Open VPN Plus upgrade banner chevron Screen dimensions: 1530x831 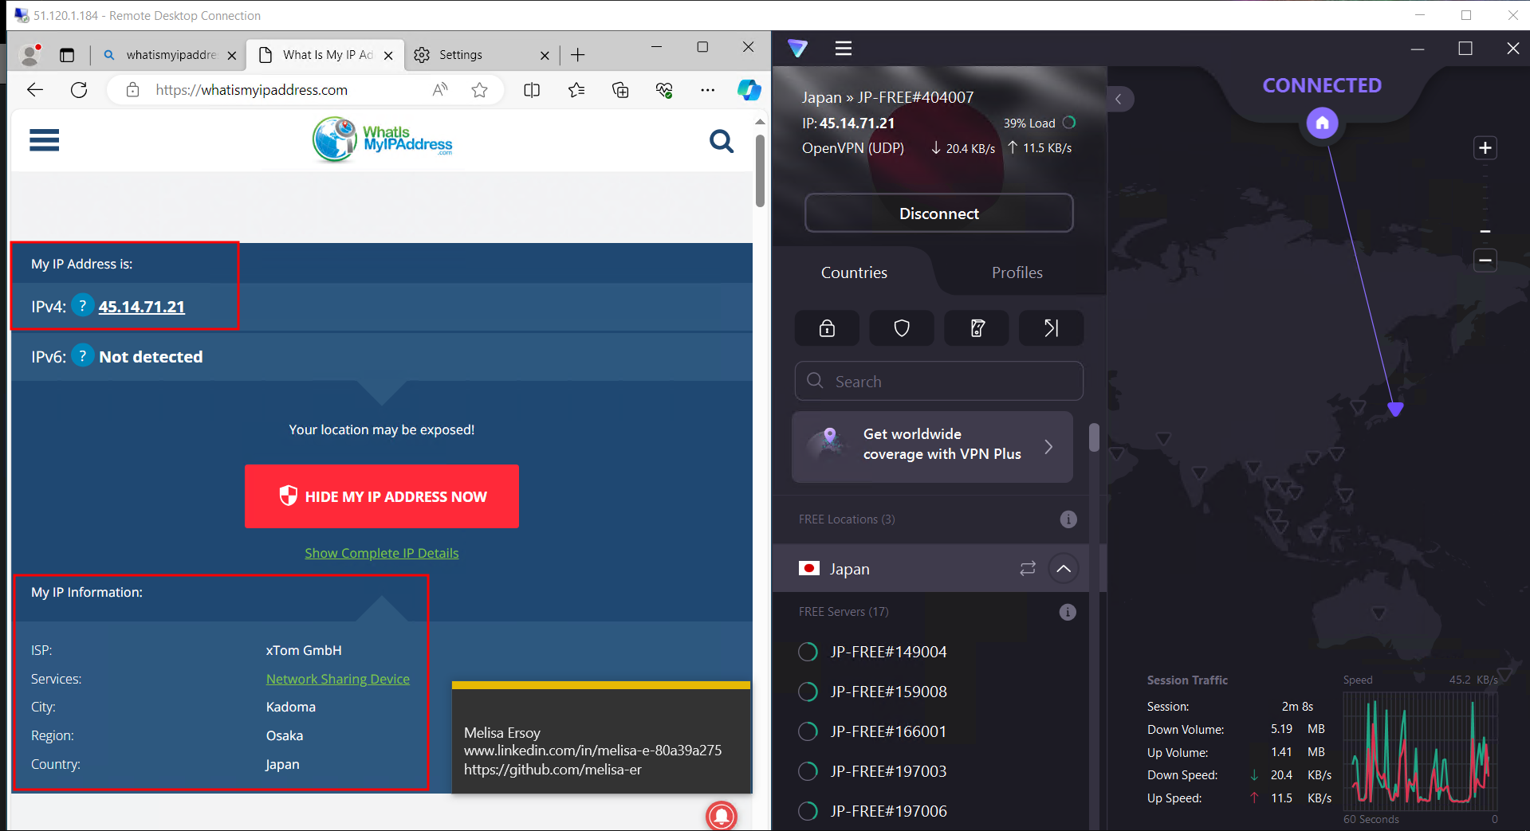(1048, 447)
